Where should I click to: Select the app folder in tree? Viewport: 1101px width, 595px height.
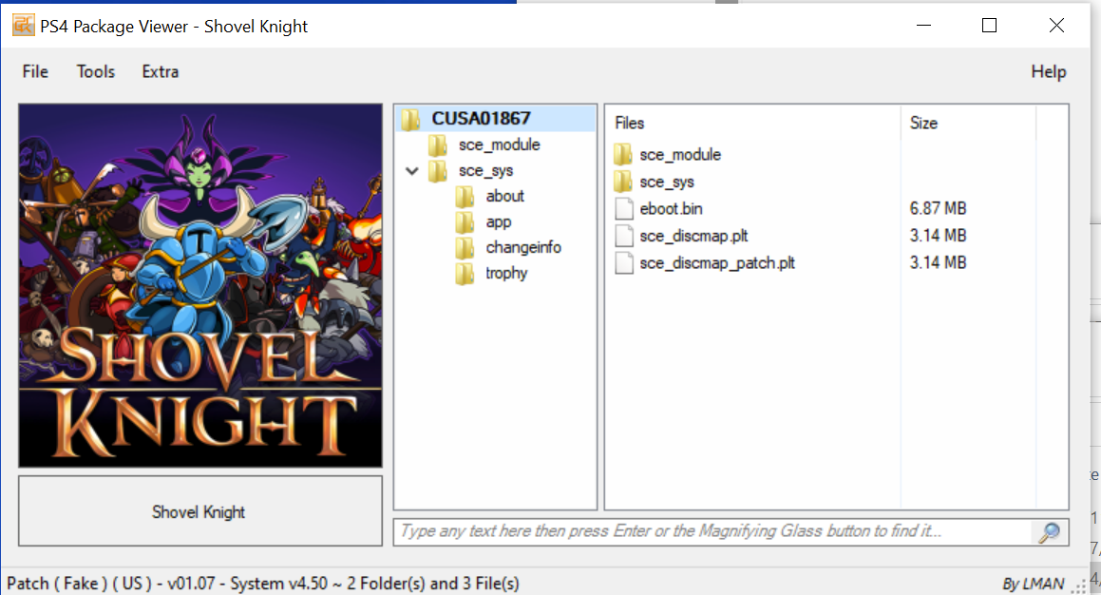pyautogui.click(x=499, y=222)
